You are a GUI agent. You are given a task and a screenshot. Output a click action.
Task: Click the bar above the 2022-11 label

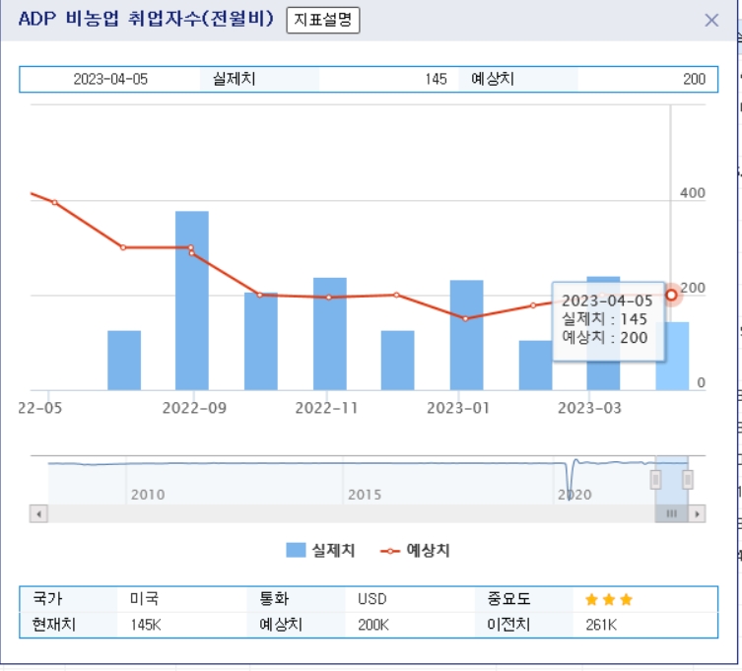330,334
